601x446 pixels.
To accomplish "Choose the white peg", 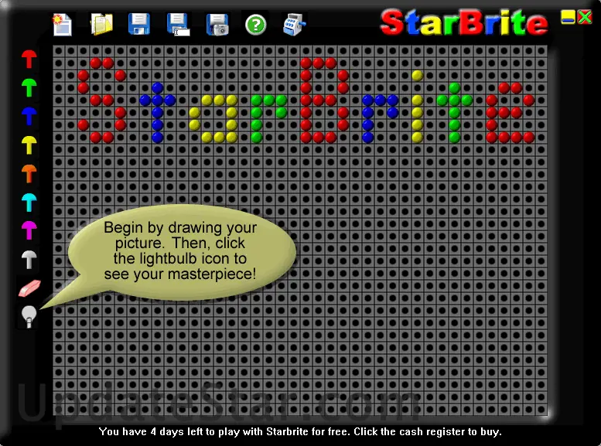I will click(29, 260).
